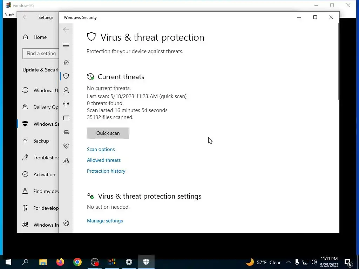Open taskbar Search magnifier
359x269 pixels.
25,262
